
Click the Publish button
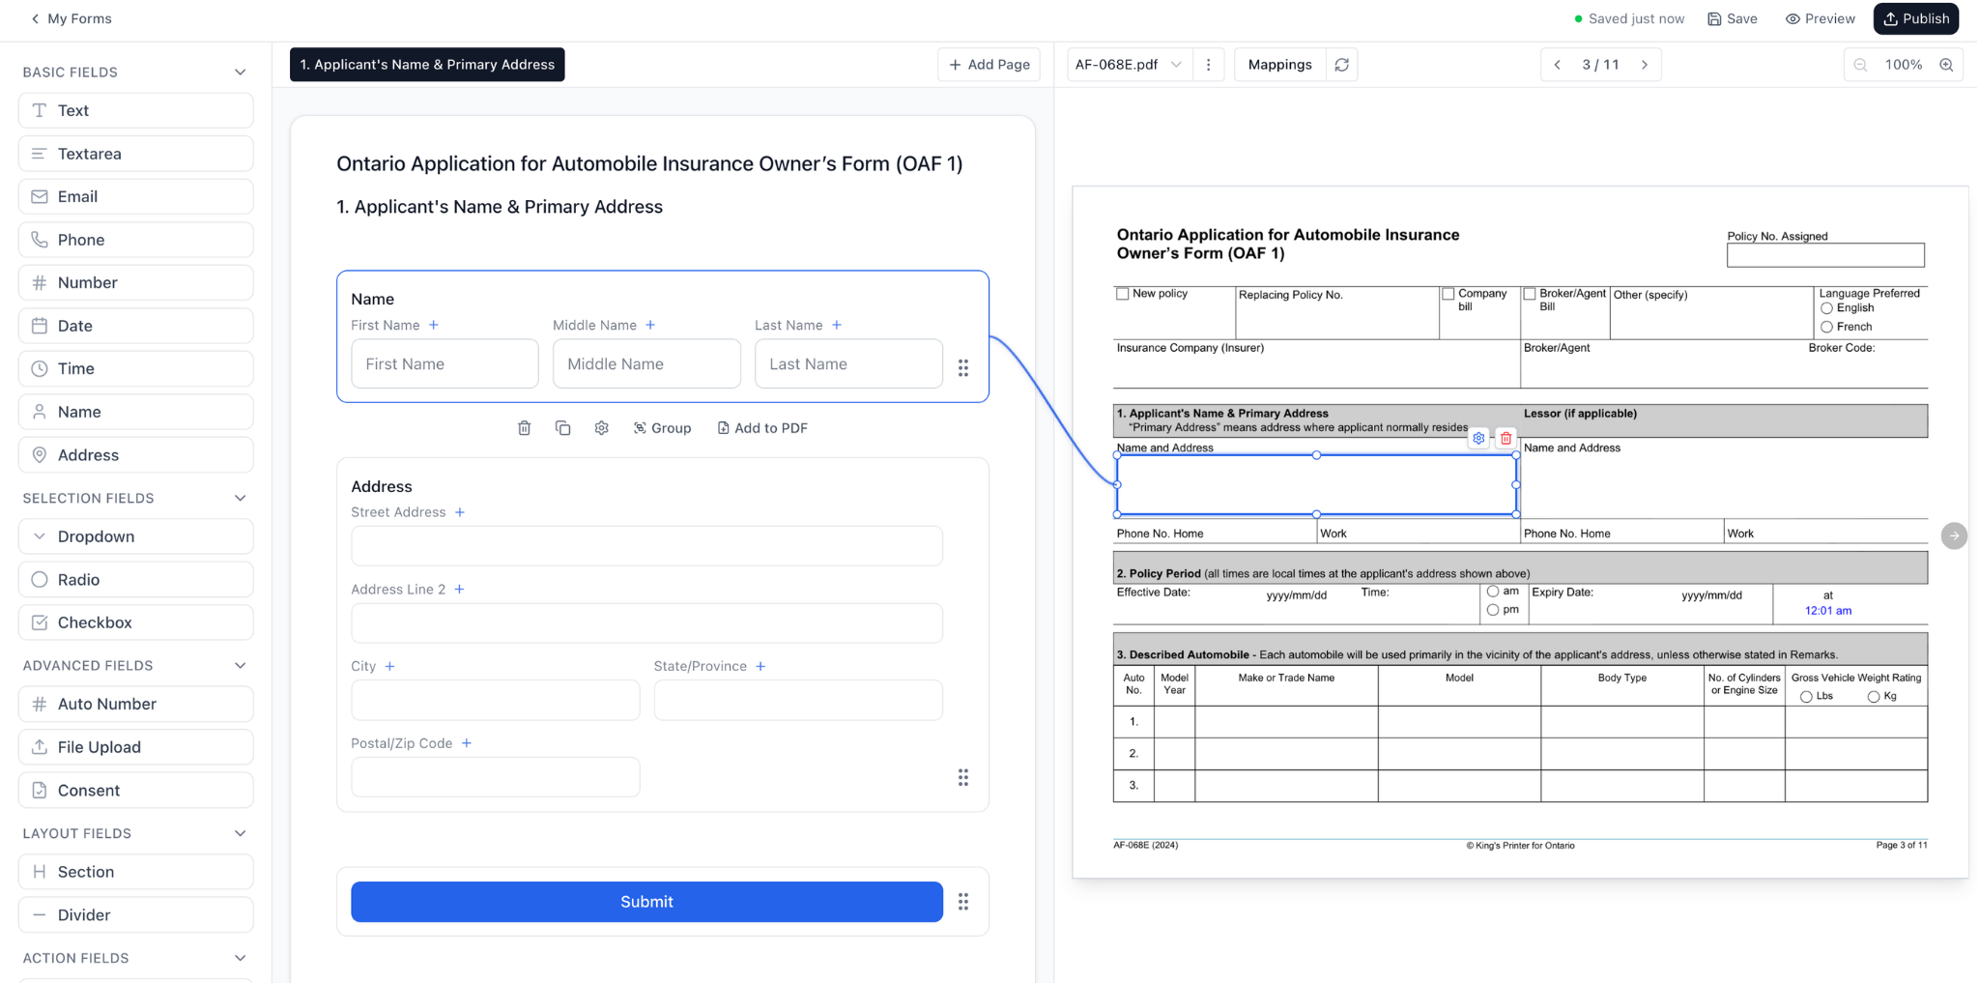tap(1915, 18)
